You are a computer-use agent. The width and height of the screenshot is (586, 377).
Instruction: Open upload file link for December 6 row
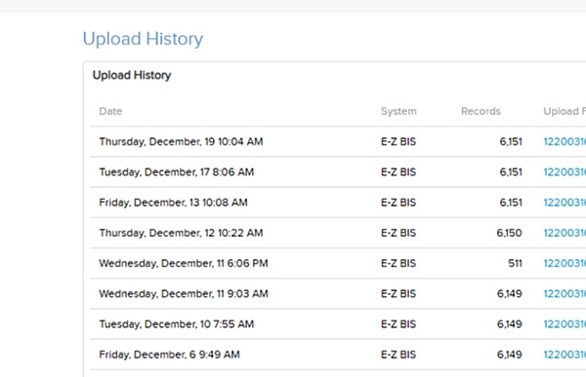coord(565,355)
